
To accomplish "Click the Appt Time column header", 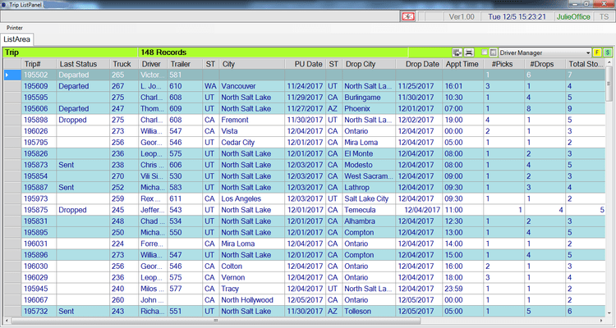I will (x=462, y=63).
